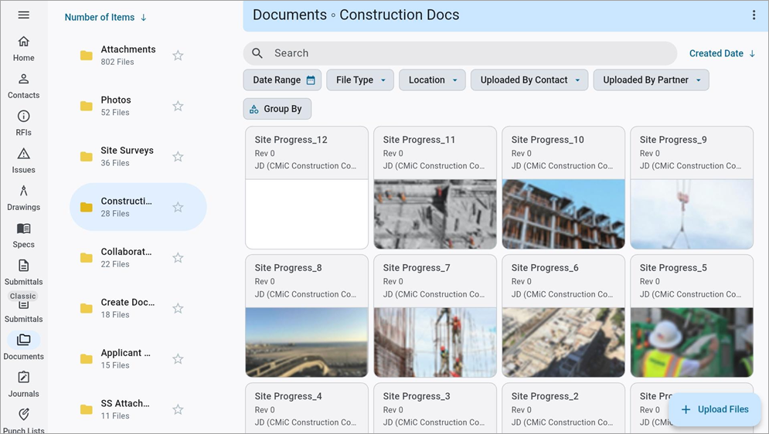769x434 pixels.
Task: Open the Site Progress_4 document card
Action: (x=307, y=408)
